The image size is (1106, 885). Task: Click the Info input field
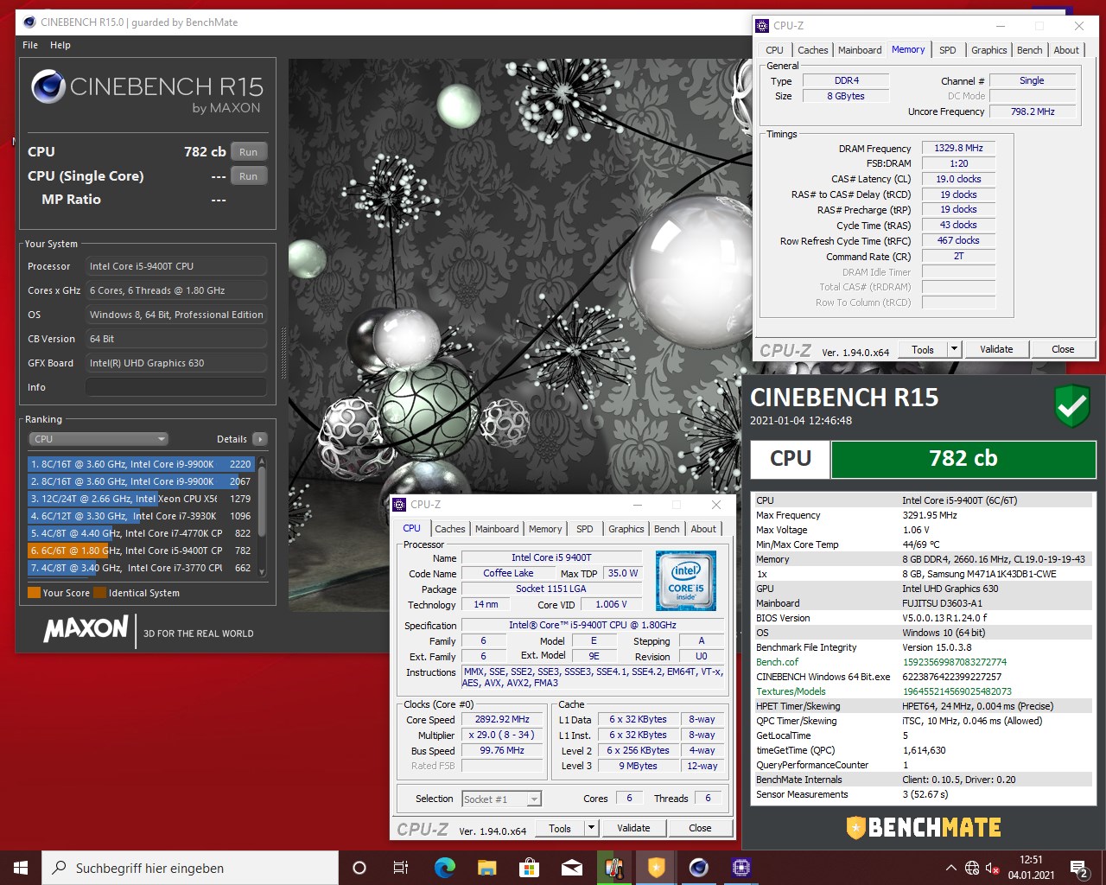click(x=176, y=387)
